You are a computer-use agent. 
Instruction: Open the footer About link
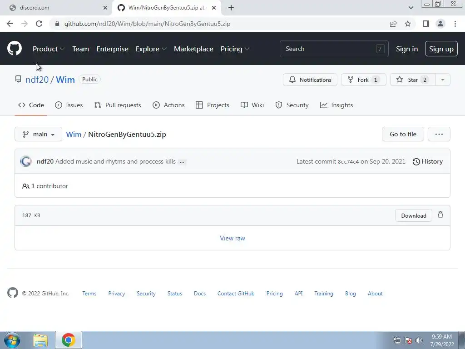[375, 293]
